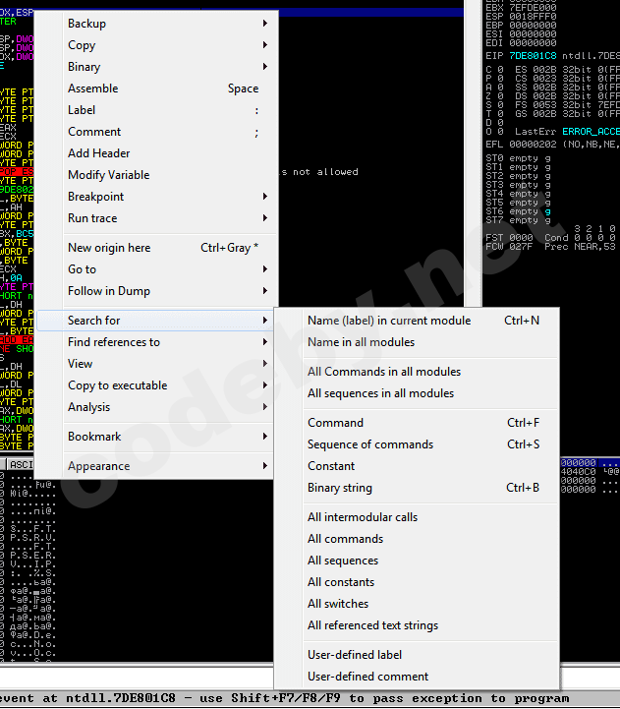This screenshot has height=709, width=620.
Task: Select Constant in the search submenu
Action: [x=331, y=466]
